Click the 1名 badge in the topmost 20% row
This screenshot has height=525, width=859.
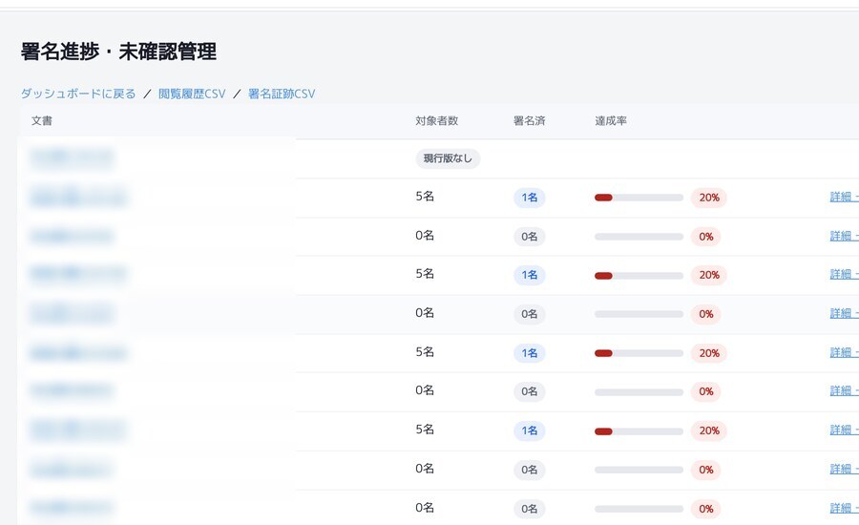[x=529, y=198]
